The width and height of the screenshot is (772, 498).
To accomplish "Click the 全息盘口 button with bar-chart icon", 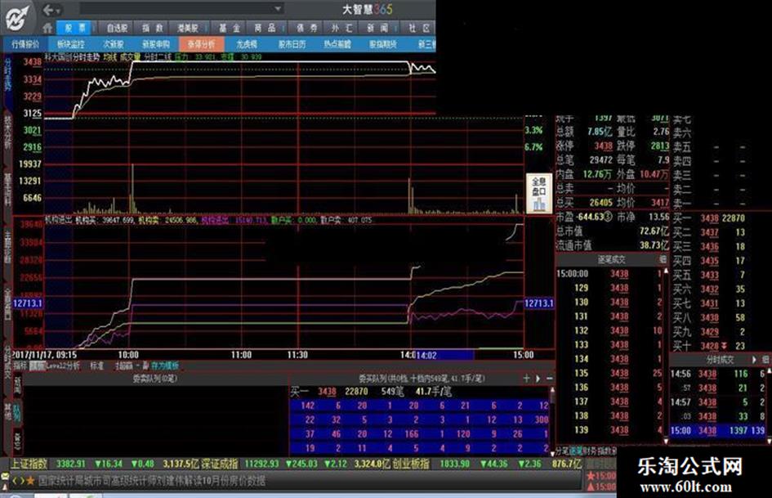I will click(x=538, y=193).
